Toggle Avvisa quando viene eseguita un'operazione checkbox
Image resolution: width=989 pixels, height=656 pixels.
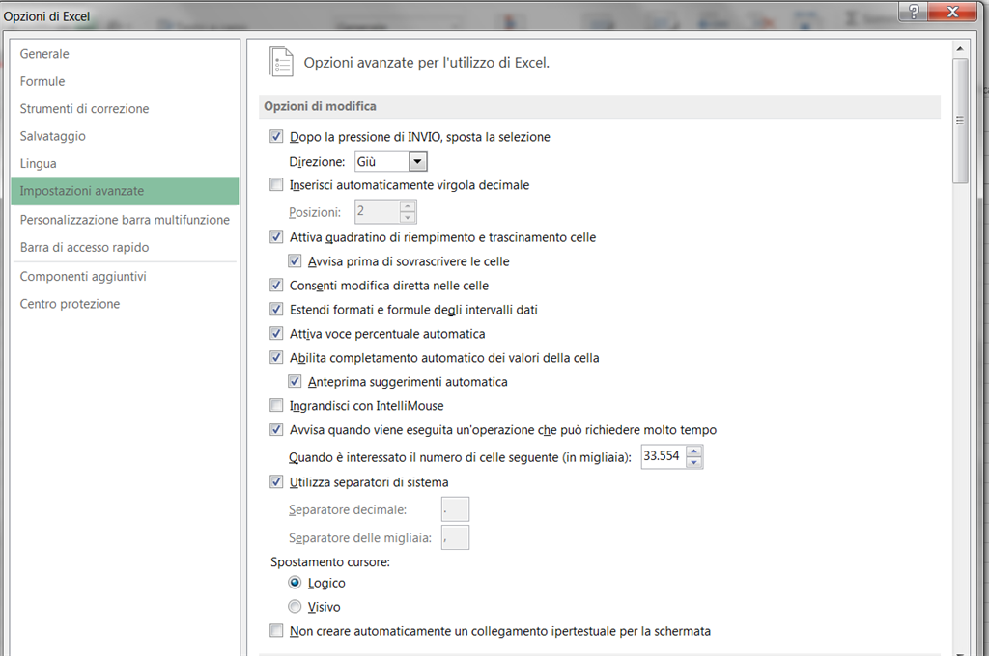pos(276,429)
